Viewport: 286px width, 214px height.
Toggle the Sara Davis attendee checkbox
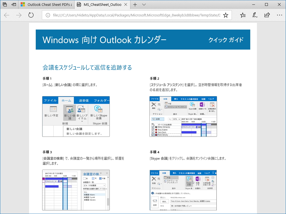tap(152, 132)
